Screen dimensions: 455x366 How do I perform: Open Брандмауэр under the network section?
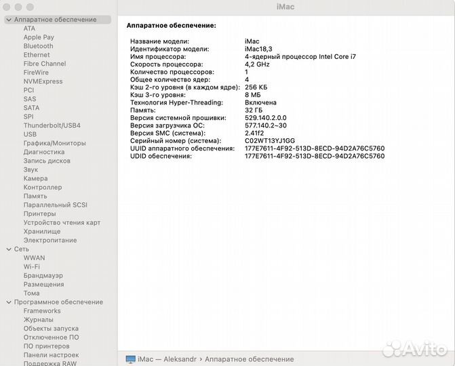tap(43, 276)
